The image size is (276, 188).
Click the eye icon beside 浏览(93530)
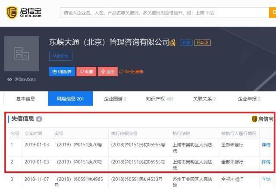[9, 79]
